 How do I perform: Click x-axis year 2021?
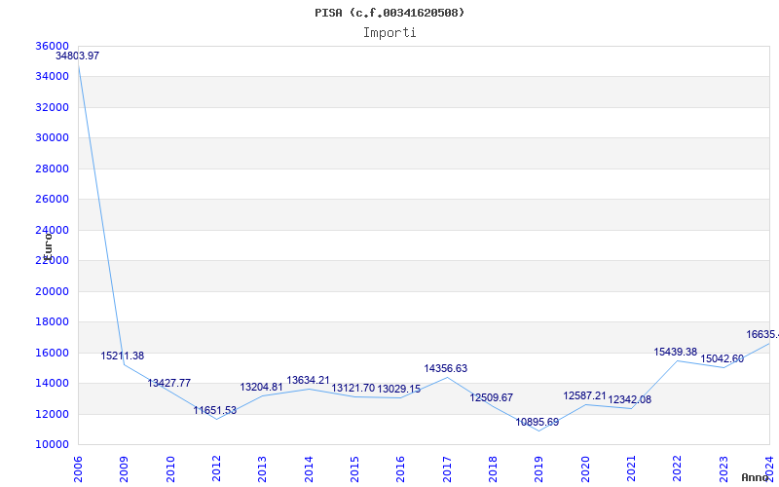[631, 469]
